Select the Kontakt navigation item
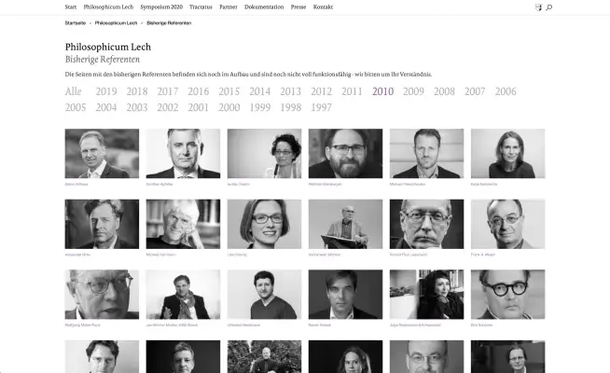The width and height of the screenshot is (610, 373). tap(323, 7)
